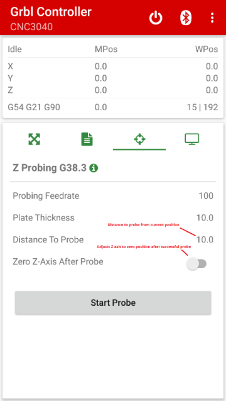Image resolution: width=226 pixels, height=401 pixels.
Task: Tap the Idle machine status label
Action: click(x=14, y=49)
